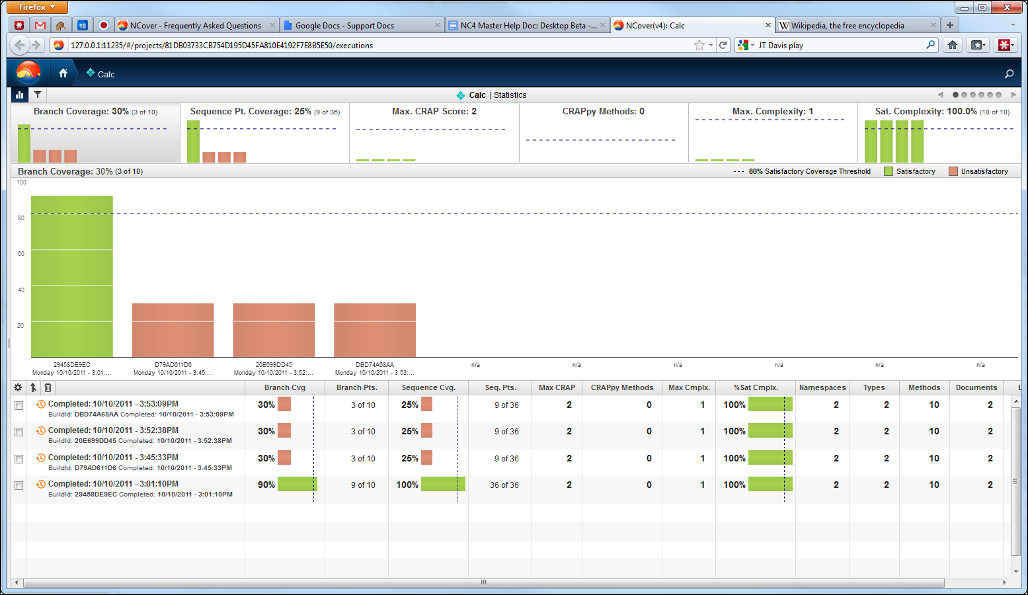This screenshot has height=595, width=1028.
Task: Sort by the Sequence Cvg. column header
Action: (x=428, y=387)
